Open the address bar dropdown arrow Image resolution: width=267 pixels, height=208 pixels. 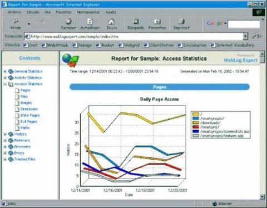245,36
